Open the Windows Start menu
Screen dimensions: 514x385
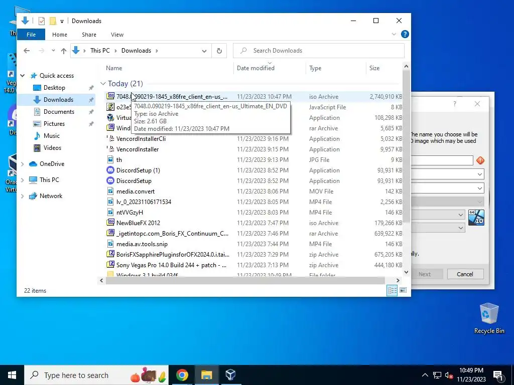[12, 375]
